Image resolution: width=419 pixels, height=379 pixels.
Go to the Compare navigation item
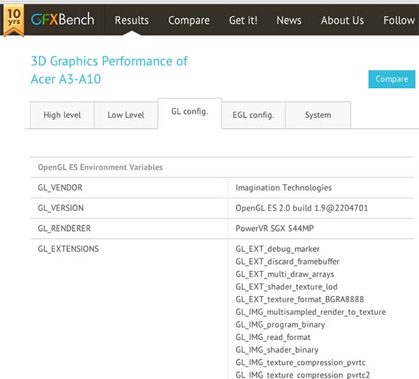189,20
